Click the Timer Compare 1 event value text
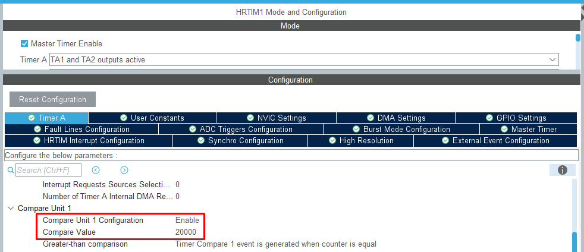The width and height of the screenshot is (584, 252). tap(275, 244)
